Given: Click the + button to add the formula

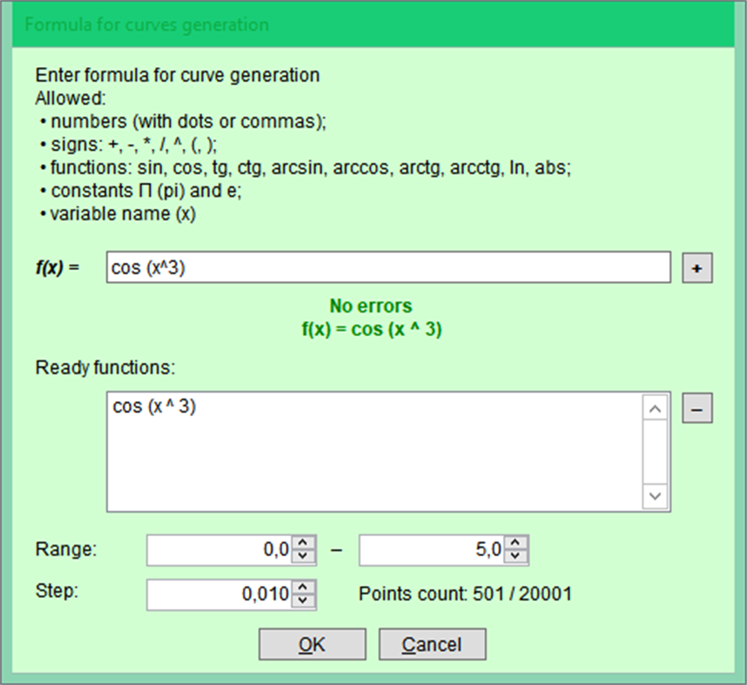Looking at the screenshot, I should tap(697, 267).
